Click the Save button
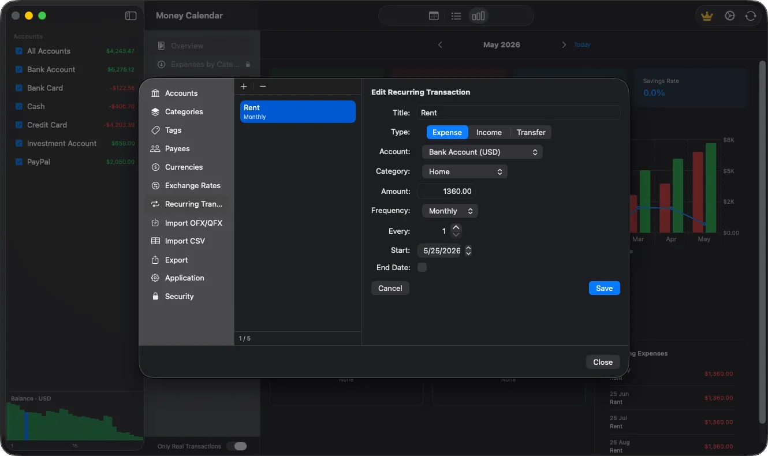 (x=604, y=288)
